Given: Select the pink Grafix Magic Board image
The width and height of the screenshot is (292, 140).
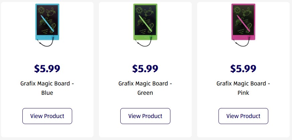Looking at the screenshot, I should click(243, 25).
